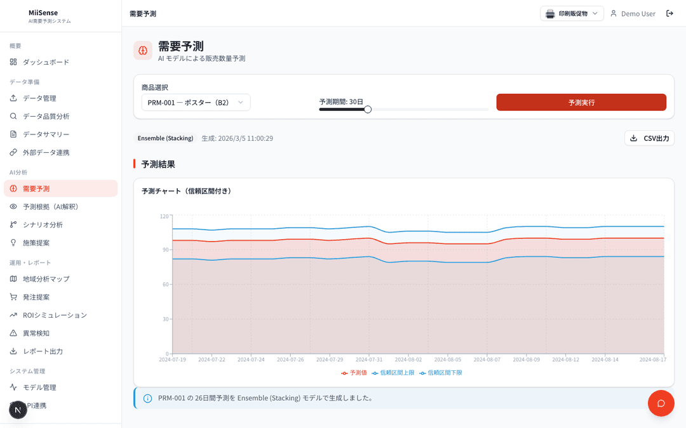Go to 予測根拠（AI解釈） page
This screenshot has width=686, height=428.
[x=61, y=207]
